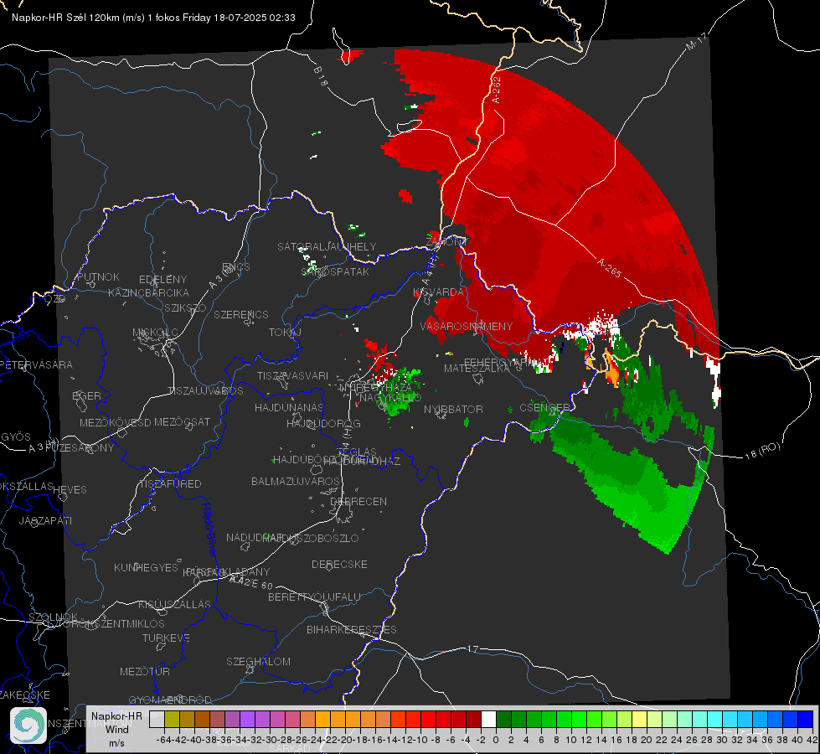820x754 pixels.
Task: Click the blue Hajdú-Bihar county label
Action: tap(209, 529)
